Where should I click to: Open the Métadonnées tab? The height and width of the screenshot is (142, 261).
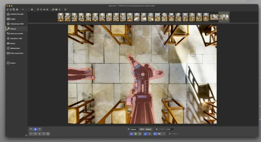17,48
